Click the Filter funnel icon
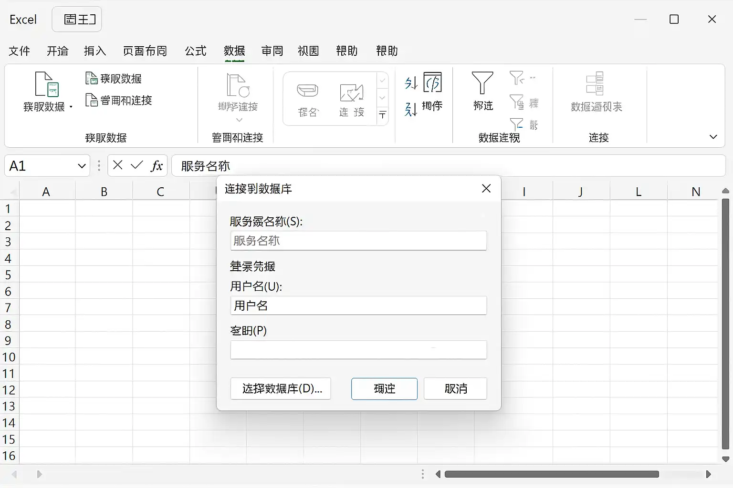Image resolution: width=733 pixels, height=488 pixels. (x=482, y=83)
